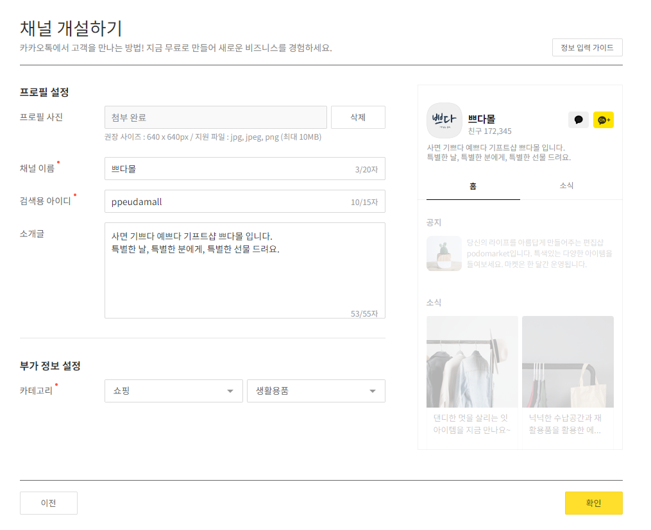The width and height of the screenshot is (651, 530).
Task: Click the 프로필 설정 section heading
Action: pos(44,92)
